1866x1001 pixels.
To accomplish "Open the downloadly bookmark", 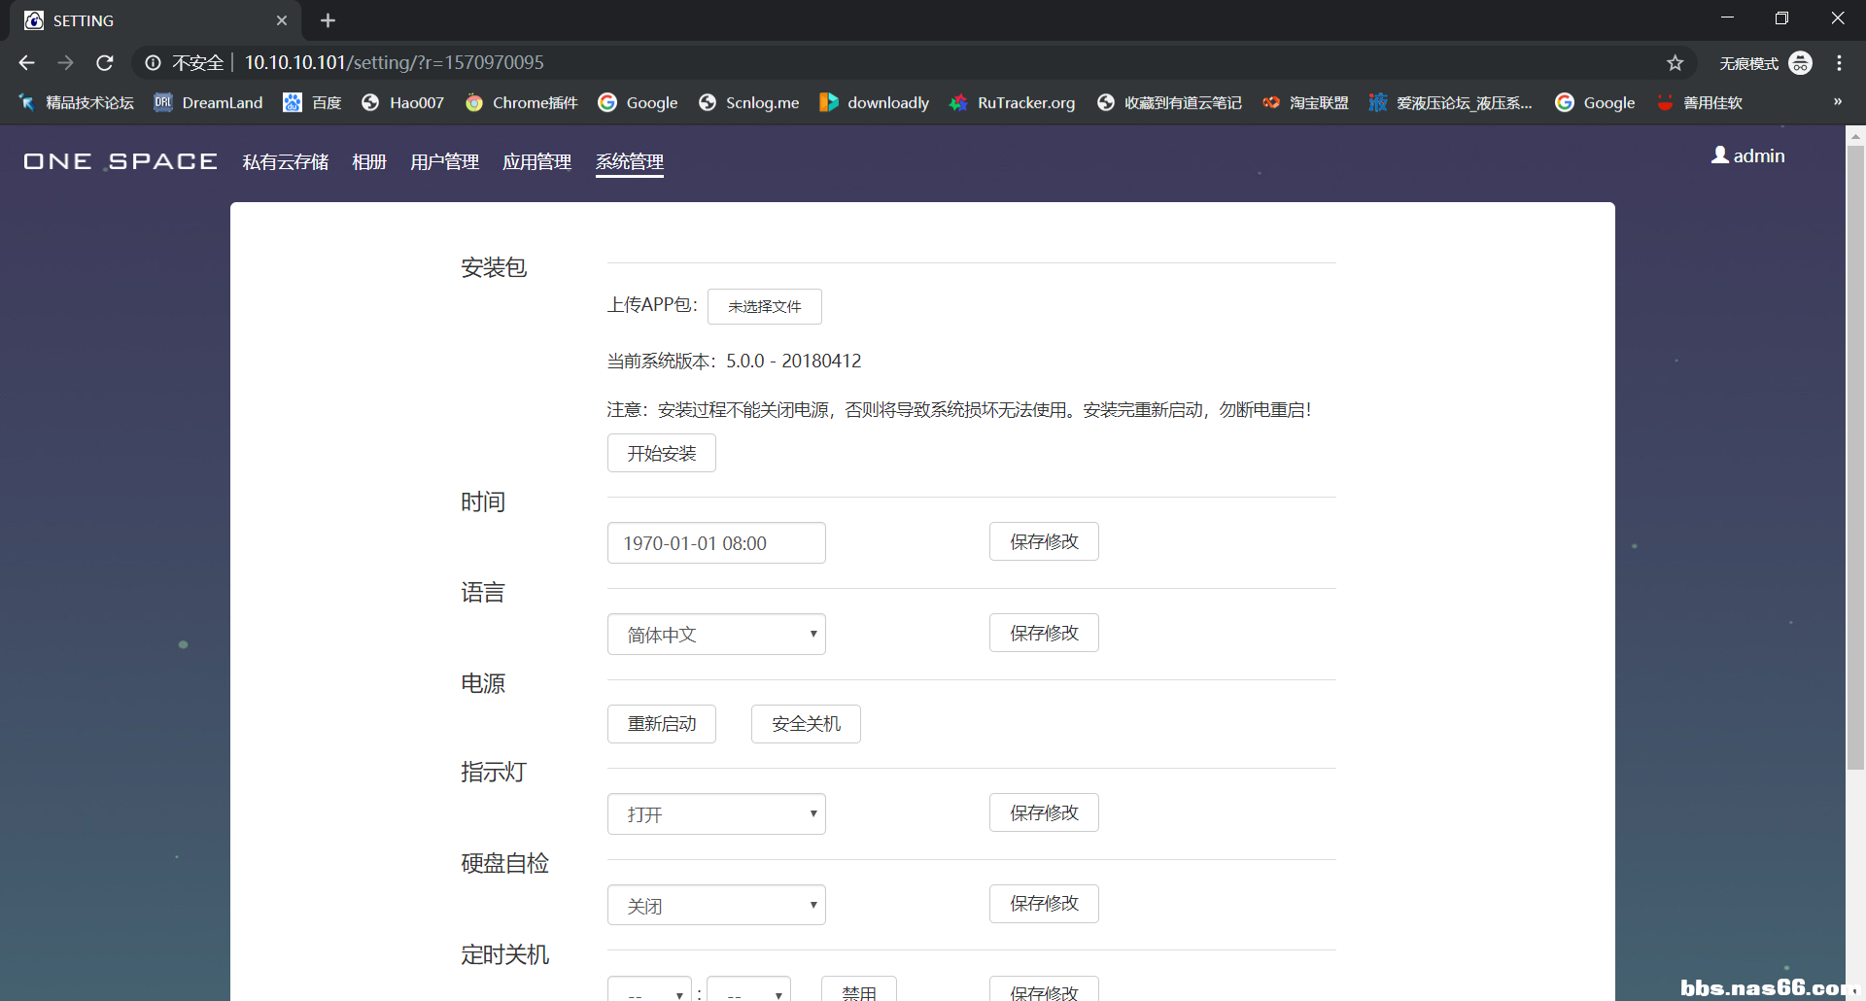I will coord(874,103).
